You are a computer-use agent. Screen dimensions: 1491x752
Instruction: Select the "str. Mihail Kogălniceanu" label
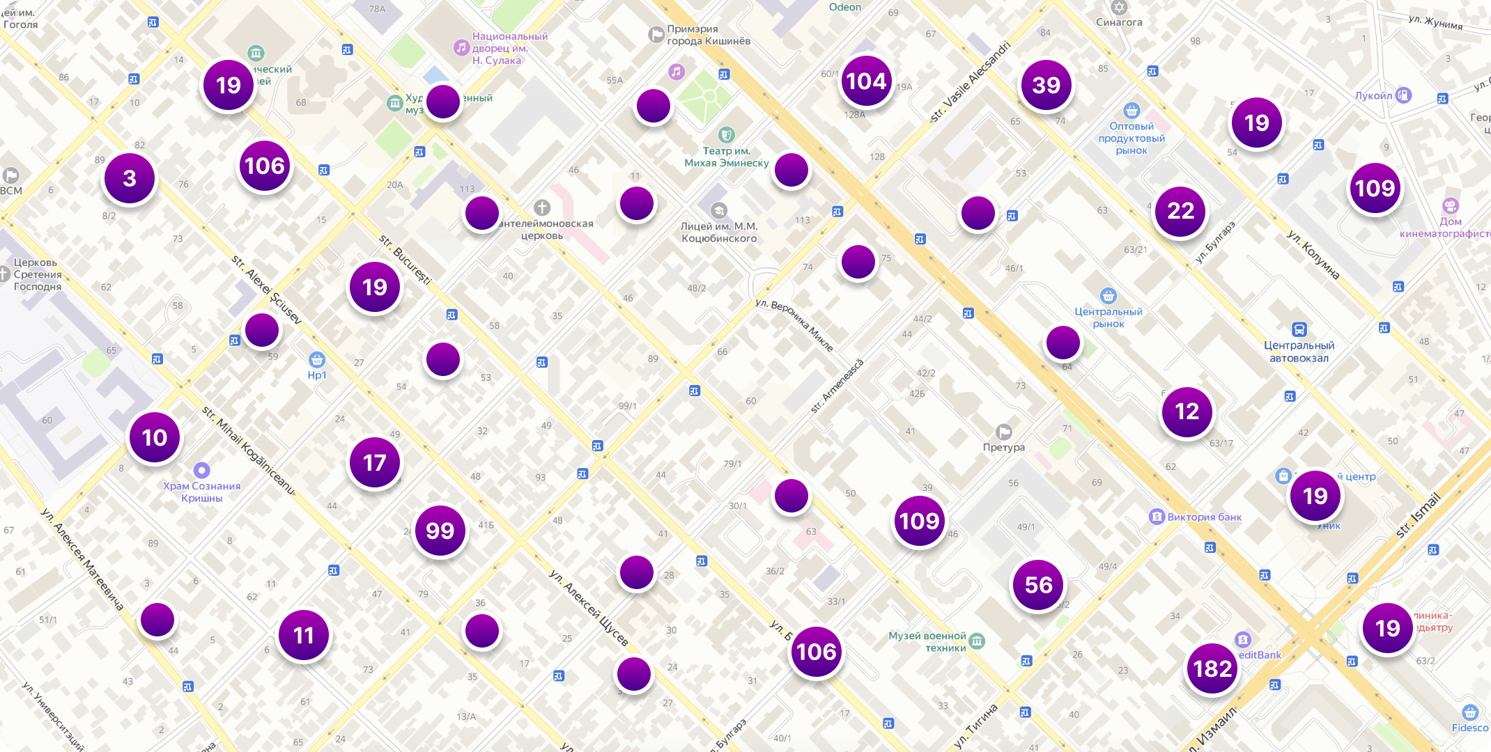249,451
